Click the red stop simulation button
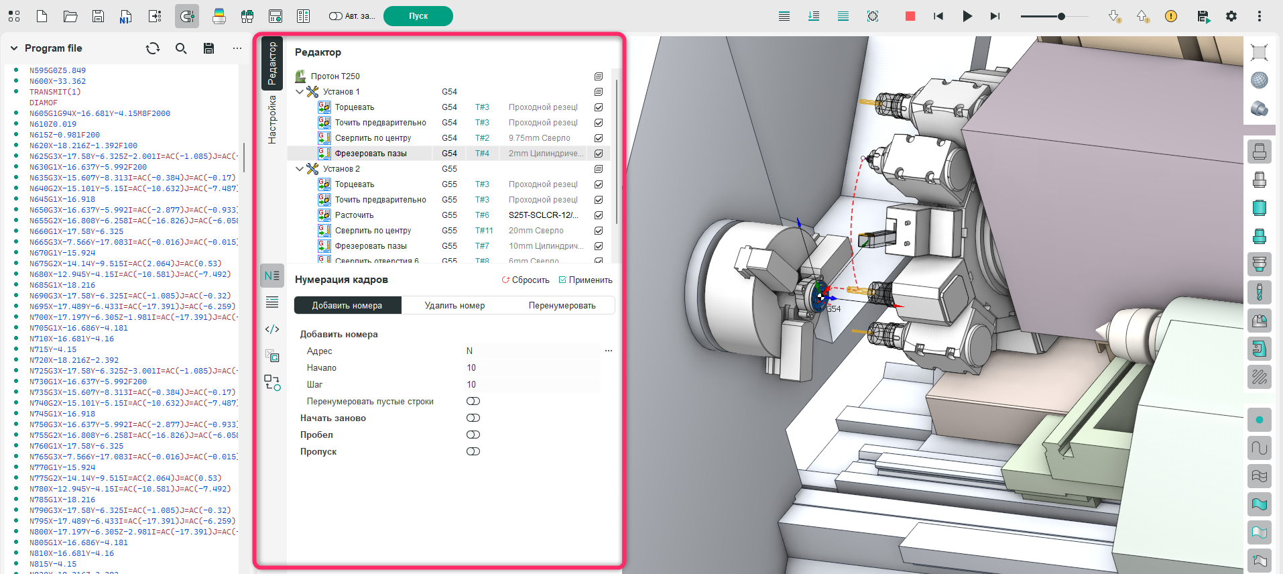This screenshot has height=574, width=1283. 910,16
